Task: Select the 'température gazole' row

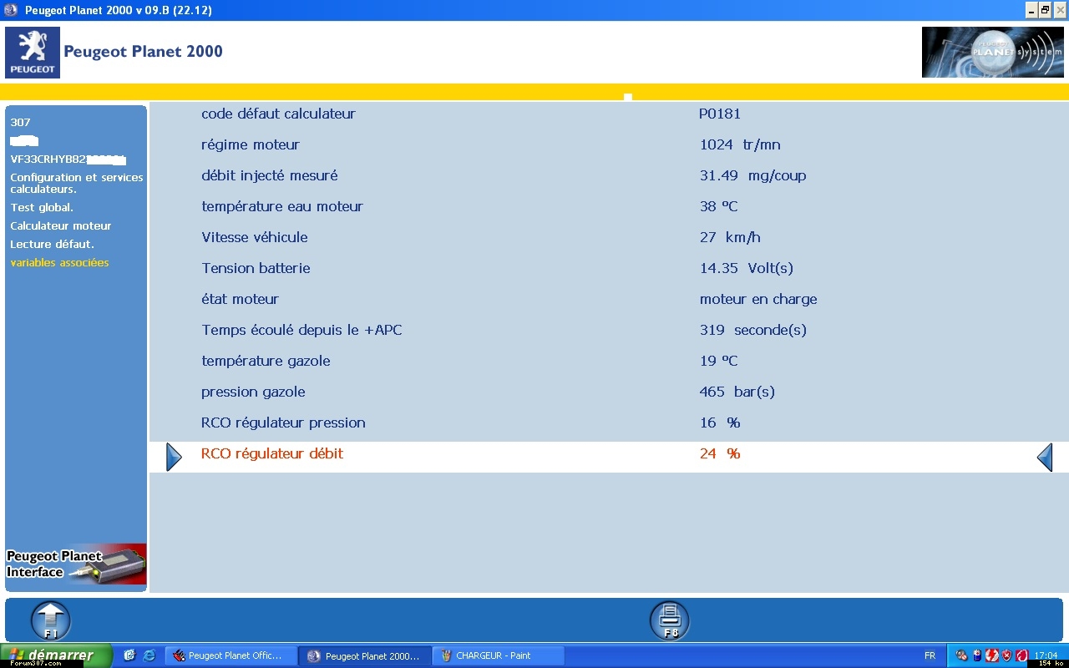Action: tap(609, 361)
